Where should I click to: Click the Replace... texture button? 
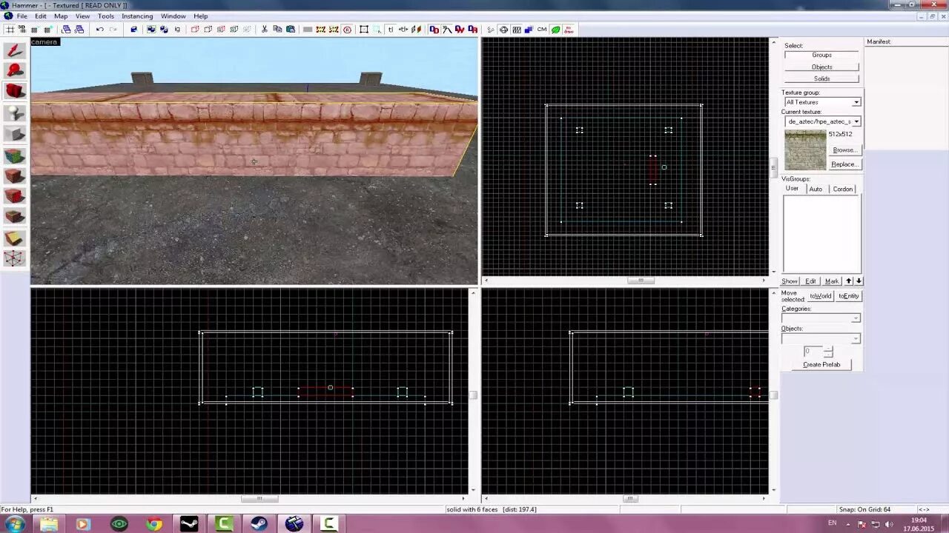click(844, 164)
